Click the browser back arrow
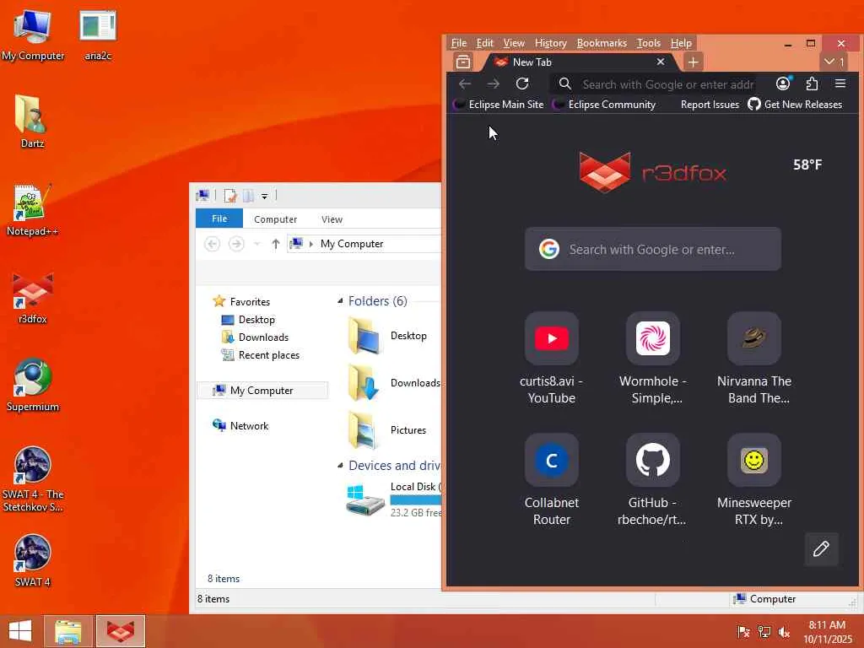This screenshot has height=648, width=864. (465, 84)
